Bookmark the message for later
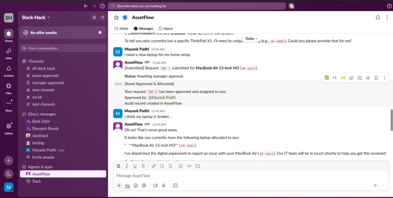 pyautogui.click(x=376, y=78)
